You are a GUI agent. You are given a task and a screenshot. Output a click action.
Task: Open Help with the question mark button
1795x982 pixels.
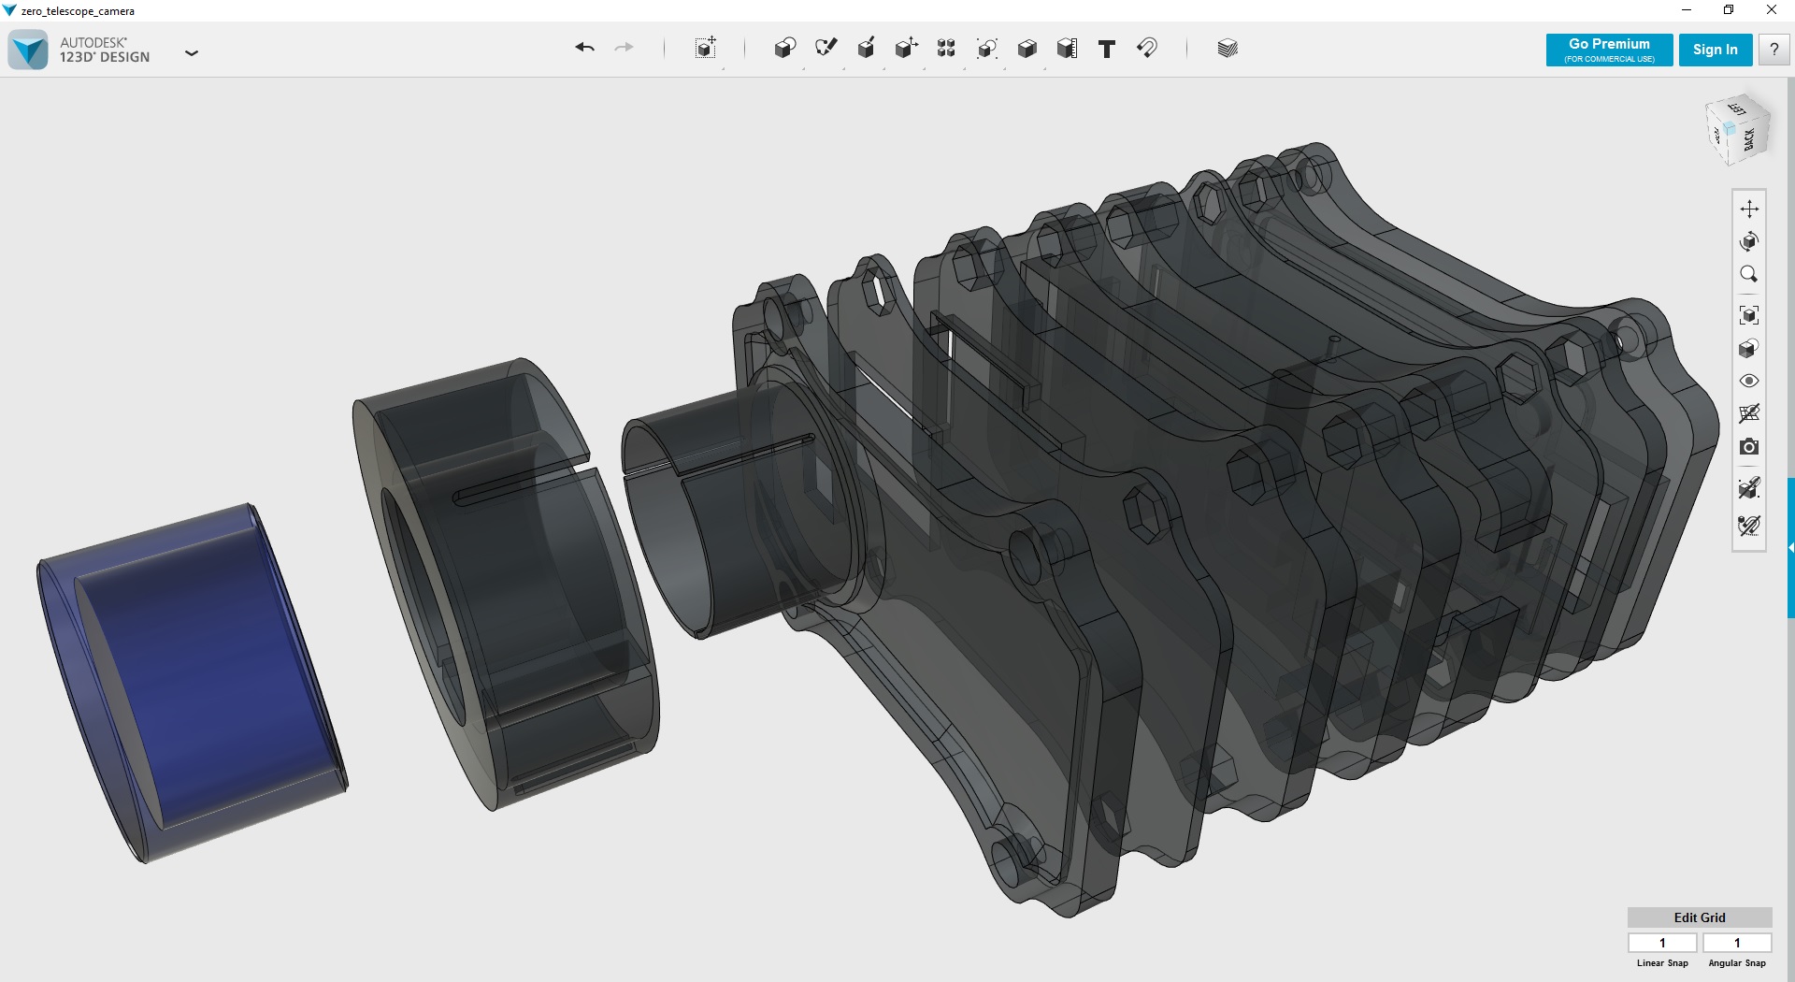[1773, 50]
